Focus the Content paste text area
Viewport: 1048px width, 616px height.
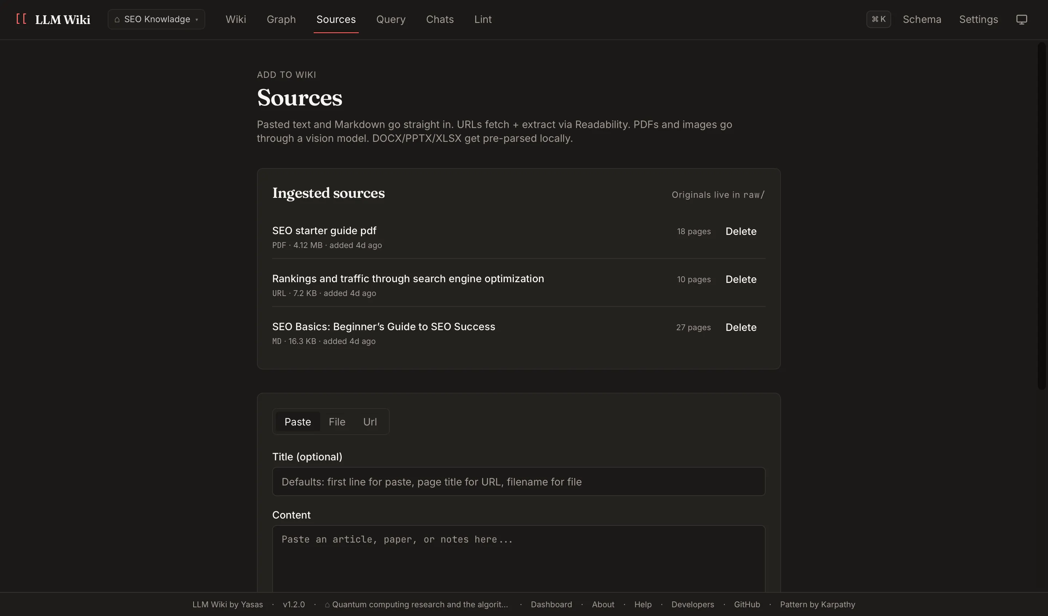519,559
